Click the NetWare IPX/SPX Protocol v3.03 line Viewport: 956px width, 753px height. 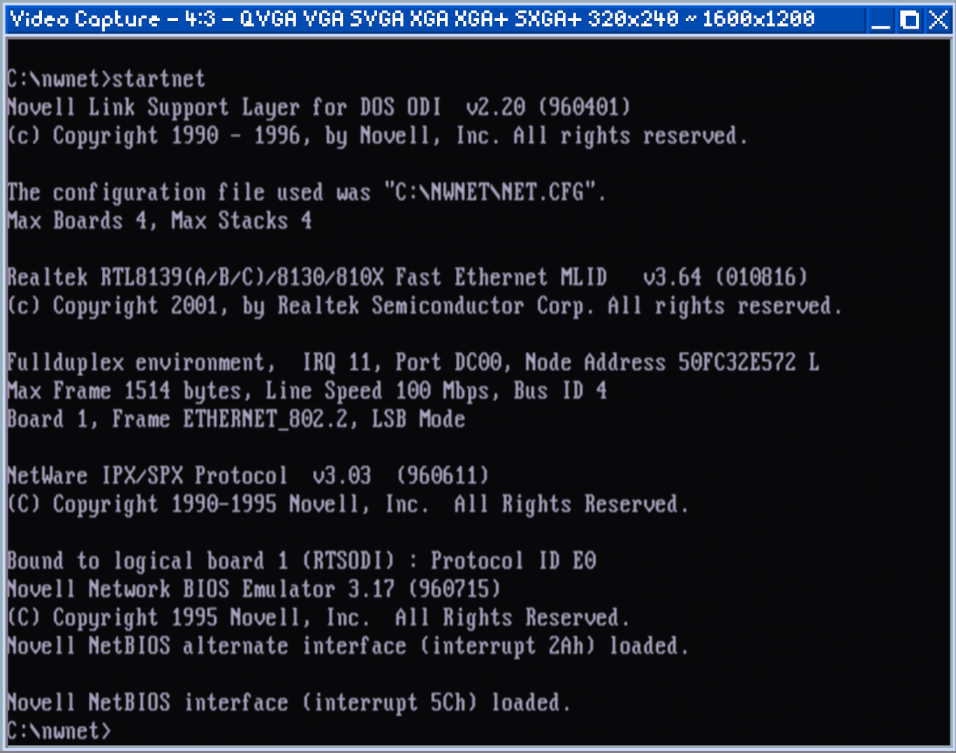pyautogui.click(x=248, y=476)
